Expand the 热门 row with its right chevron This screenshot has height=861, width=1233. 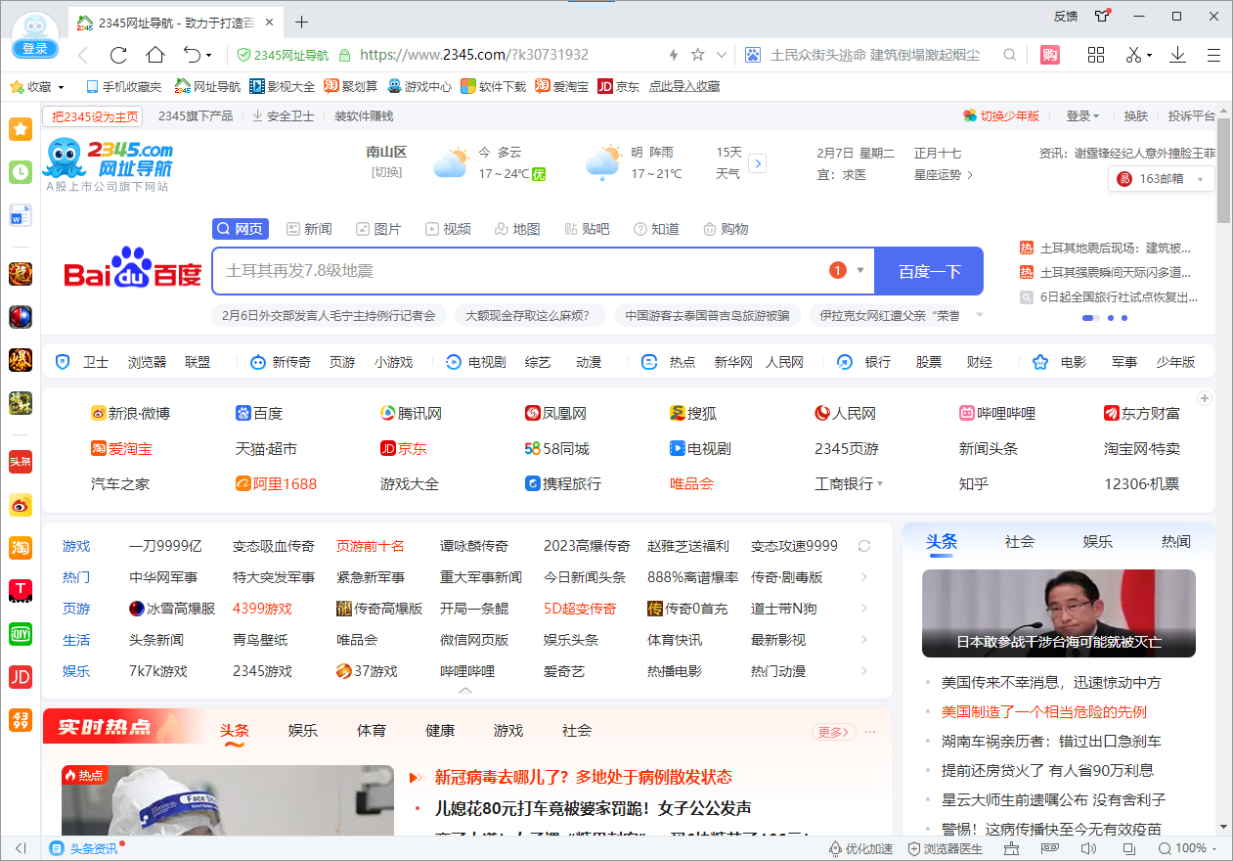click(x=864, y=577)
